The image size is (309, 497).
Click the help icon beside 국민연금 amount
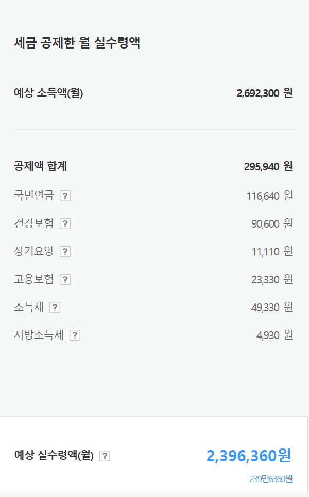(66, 196)
